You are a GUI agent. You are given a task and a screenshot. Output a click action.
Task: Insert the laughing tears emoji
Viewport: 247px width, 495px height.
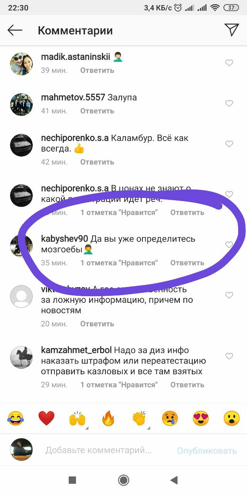coord(15,418)
